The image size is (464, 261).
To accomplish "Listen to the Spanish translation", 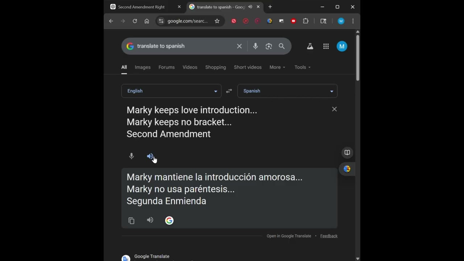I will pos(150,220).
